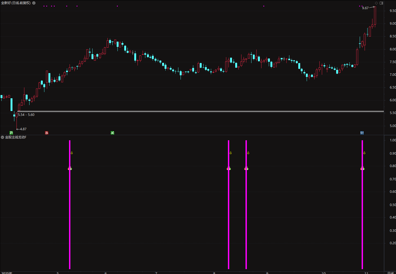Click the red 涨 event marker
The height and width of the screenshot is (274, 396).
point(47,133)
